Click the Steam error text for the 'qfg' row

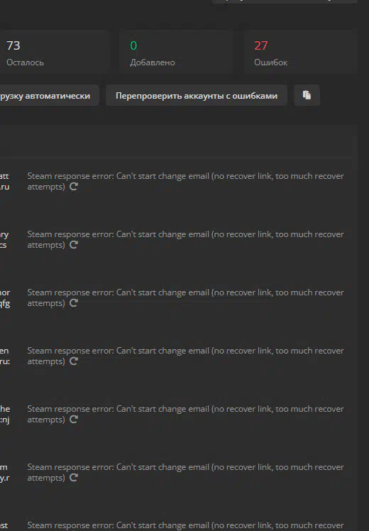coord(185,297)
